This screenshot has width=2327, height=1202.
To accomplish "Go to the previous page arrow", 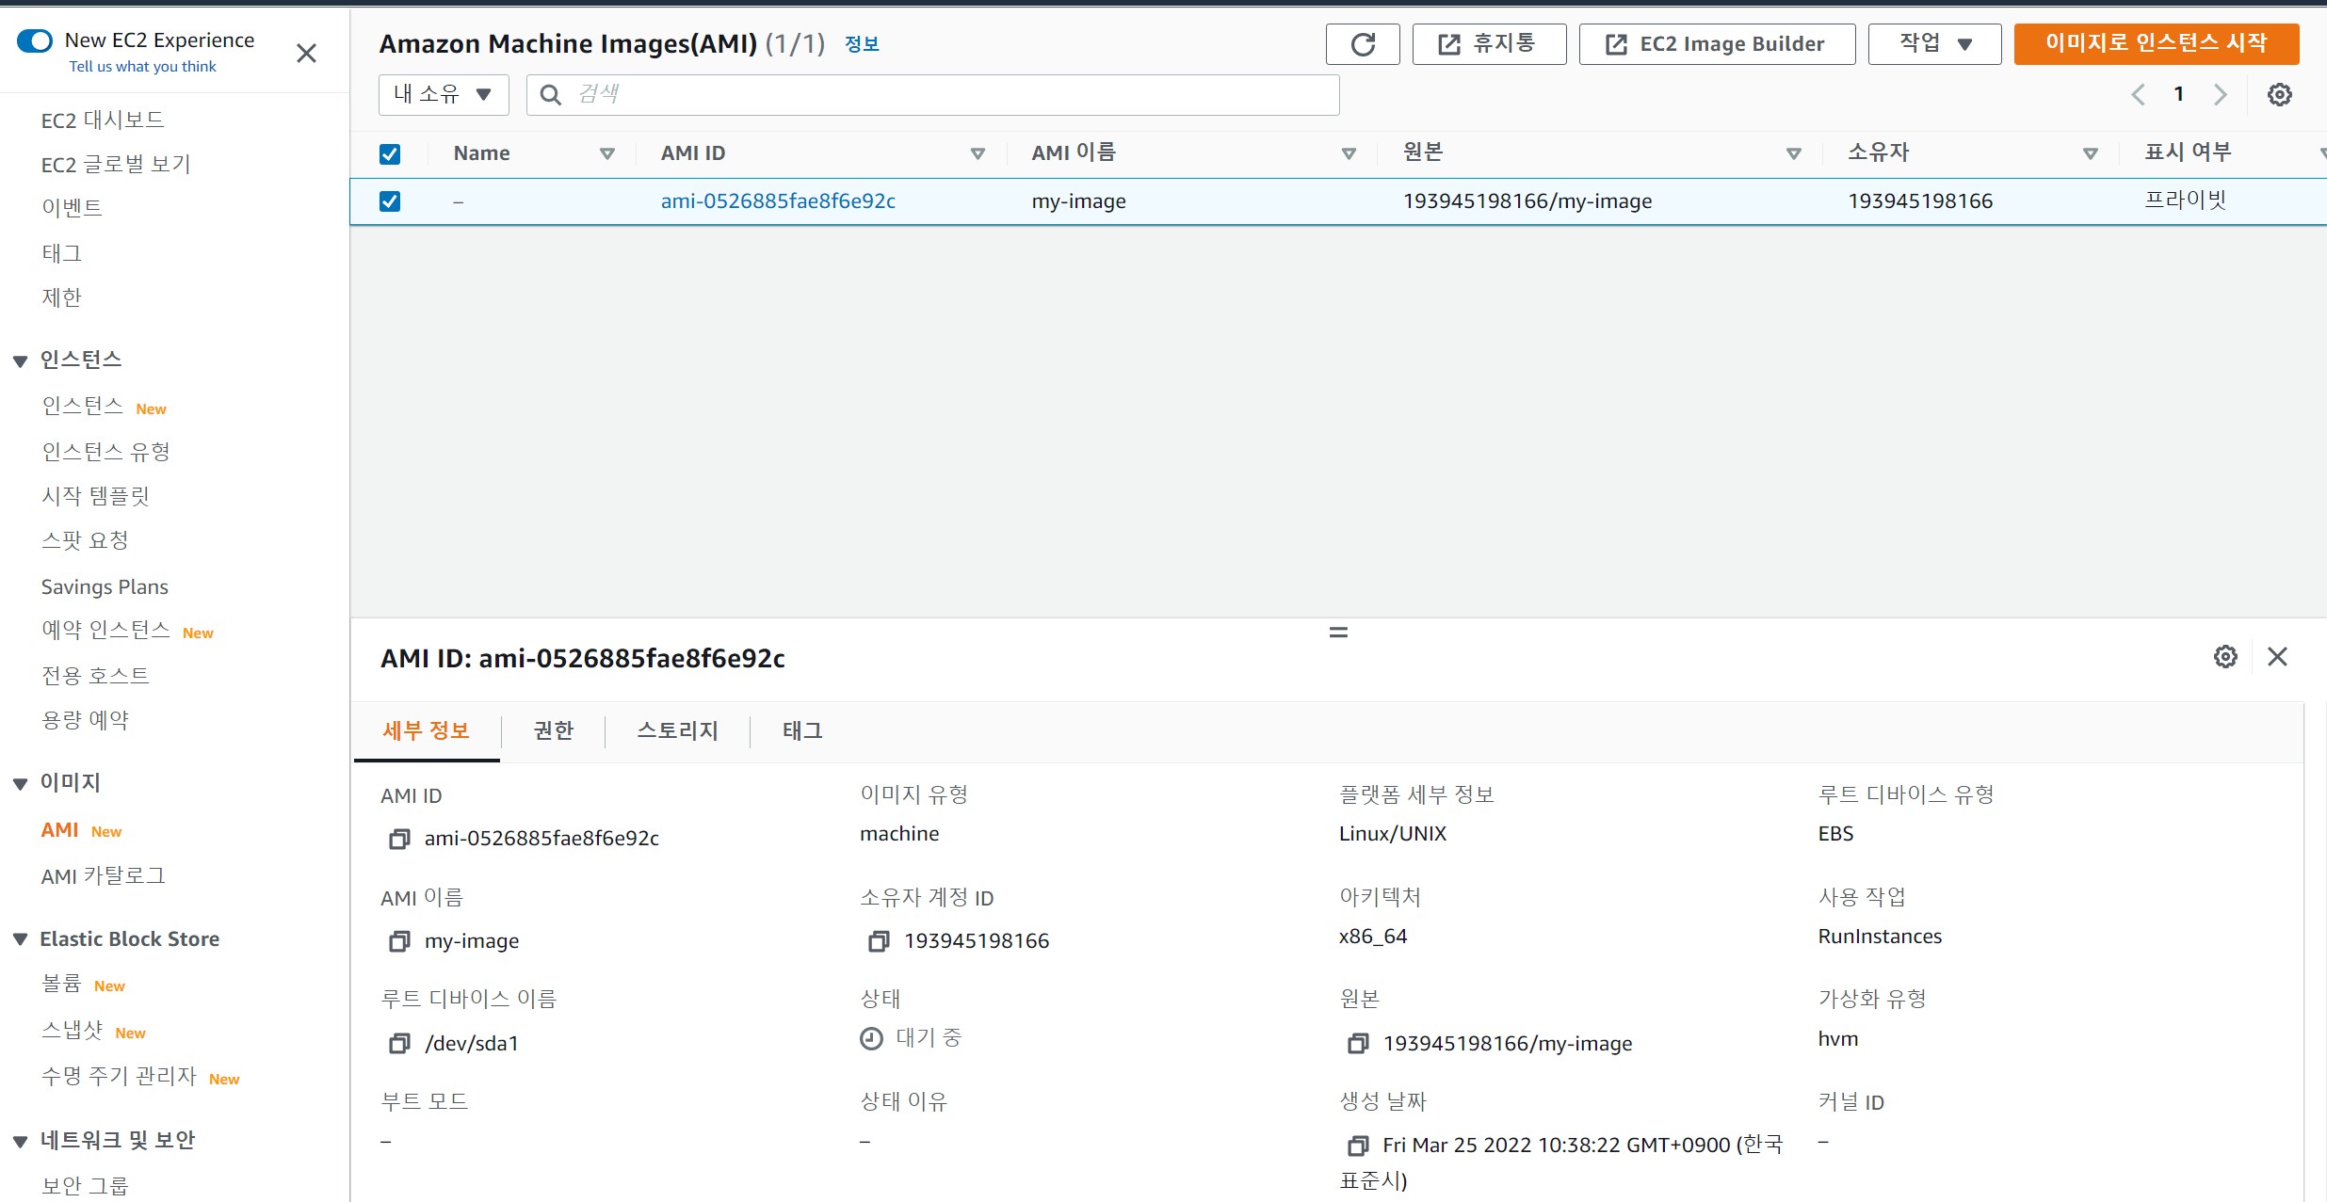I will click(2139, 94).
